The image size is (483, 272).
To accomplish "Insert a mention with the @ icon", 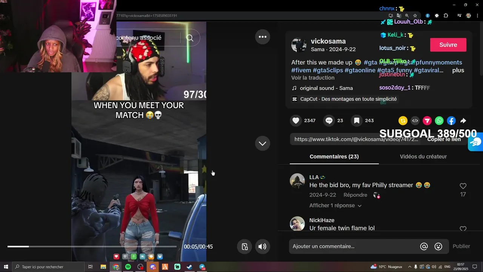I will point(424,246).
